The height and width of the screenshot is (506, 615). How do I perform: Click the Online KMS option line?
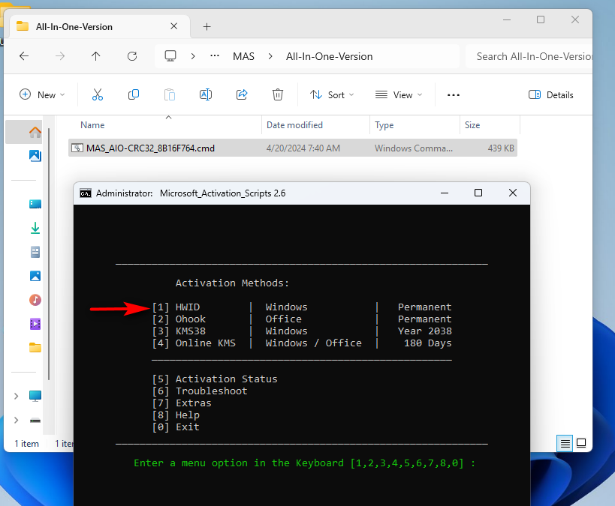coord(302,343)
